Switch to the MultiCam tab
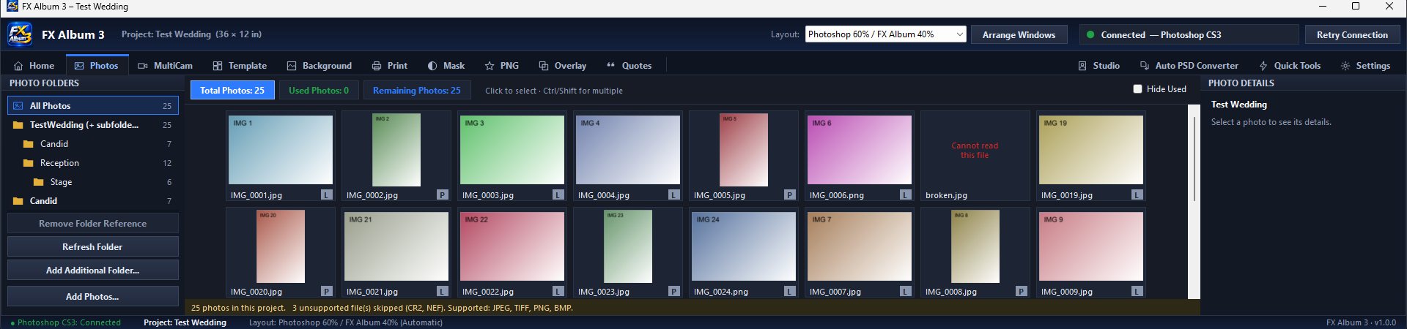 (x=165, y=66)
